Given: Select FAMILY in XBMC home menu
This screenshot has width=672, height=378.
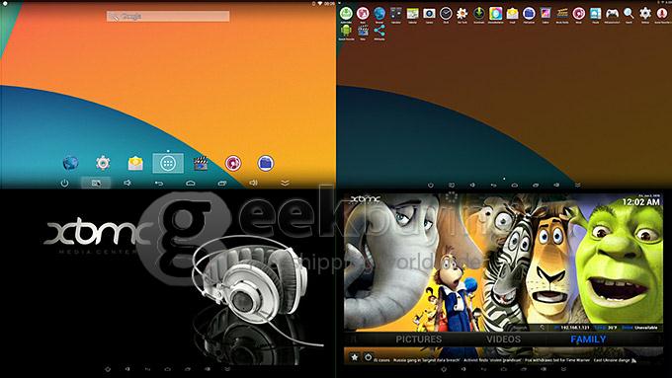Looking at the screenshot, I should (x=588, y=340).
